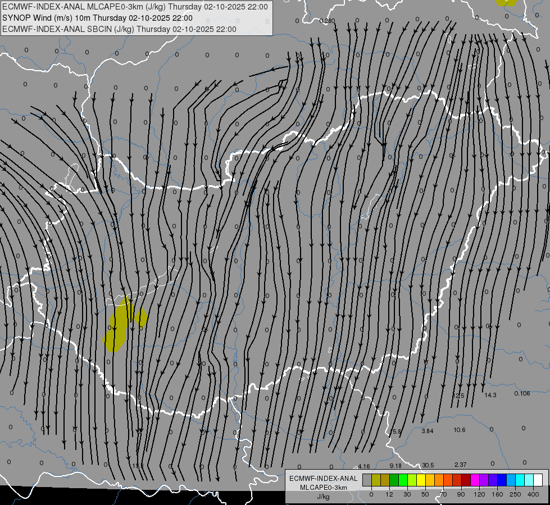Click the 2.37 grid value
This screenshot has width=550, height=505.
pos(460,465)
